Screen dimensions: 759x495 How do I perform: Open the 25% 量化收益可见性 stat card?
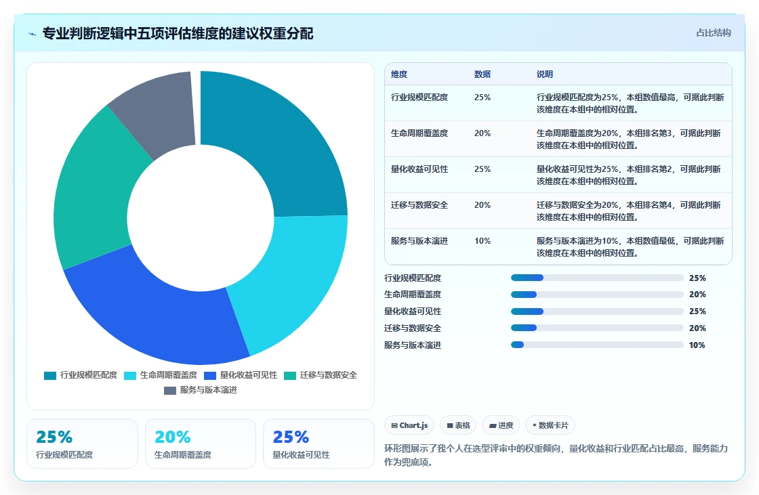click(319, 444)
